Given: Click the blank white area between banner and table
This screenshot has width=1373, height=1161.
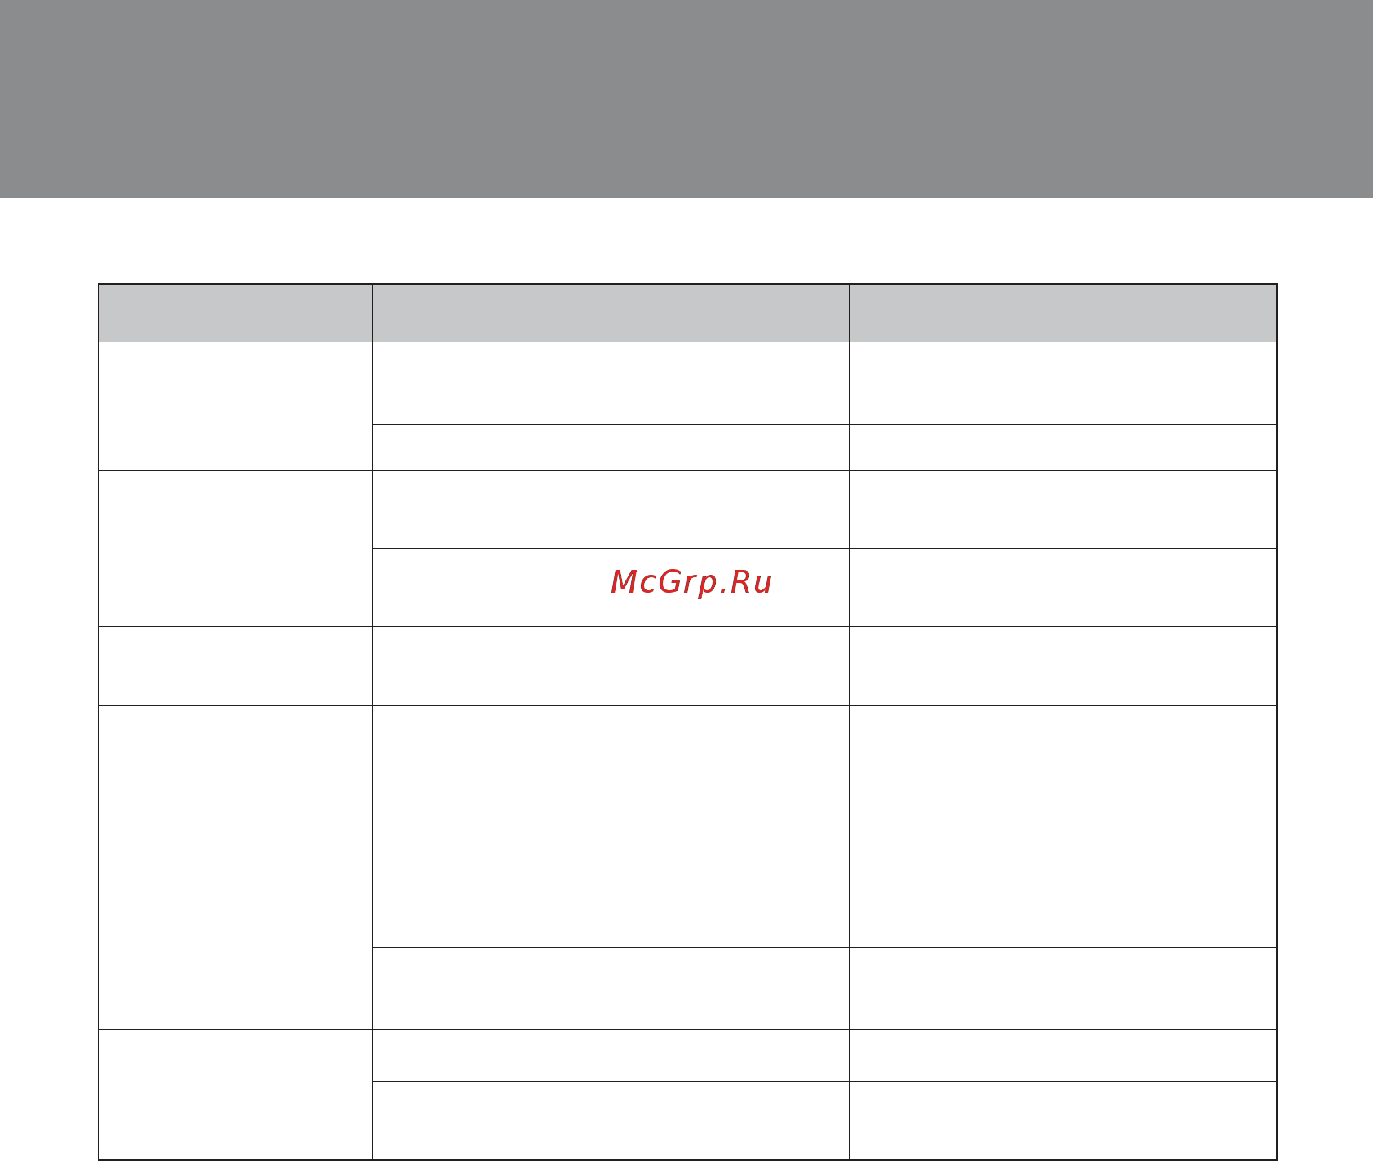Looking at the screenshot, I should tap(686, 241).
